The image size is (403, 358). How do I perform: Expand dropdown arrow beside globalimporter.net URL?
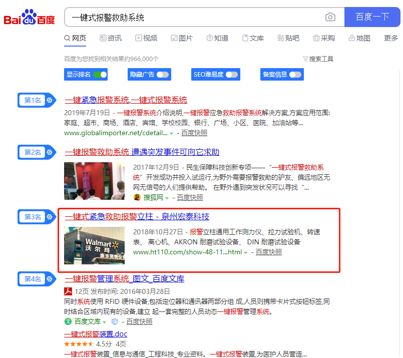[x=172, y=134]
